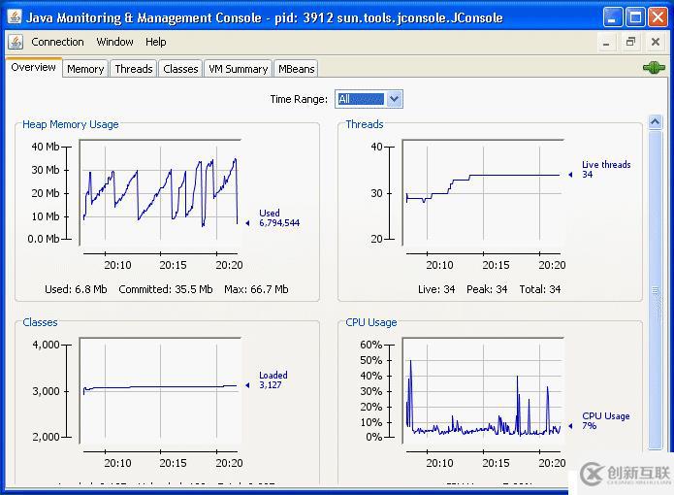
Task: Open the VM Summary tab
Action: click(238, 69)
